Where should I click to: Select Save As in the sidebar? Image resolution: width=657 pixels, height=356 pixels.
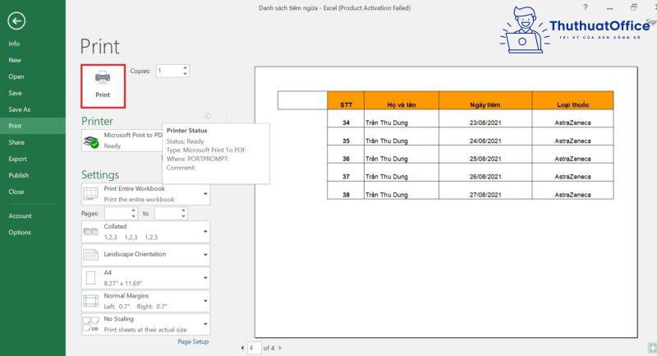point(19,109)
